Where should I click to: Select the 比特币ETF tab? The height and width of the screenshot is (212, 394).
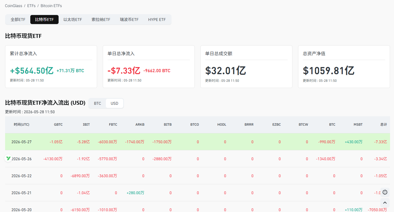[x=44, y=20]
